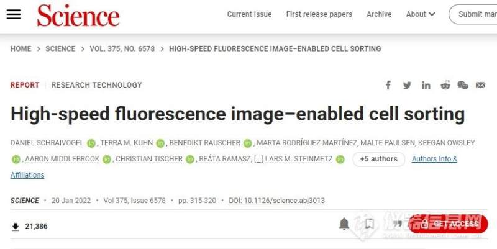The height and width of the screenshot is (249, 497).
Task: Bookmark this article
Action: click(x=370, y=224)
